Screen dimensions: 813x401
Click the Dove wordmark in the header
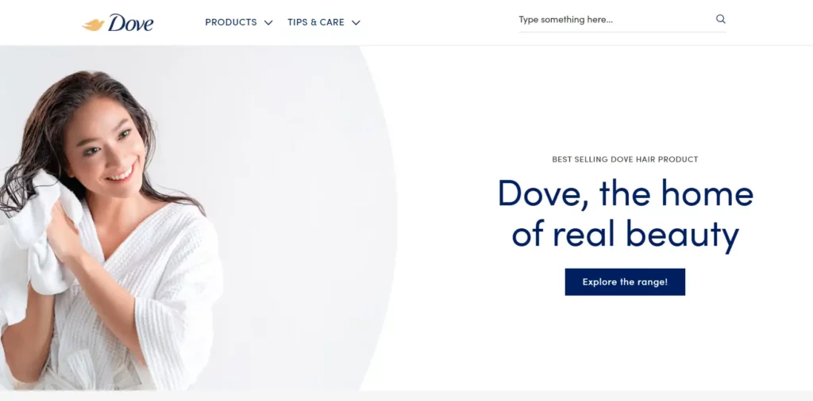tap(131, 23)
